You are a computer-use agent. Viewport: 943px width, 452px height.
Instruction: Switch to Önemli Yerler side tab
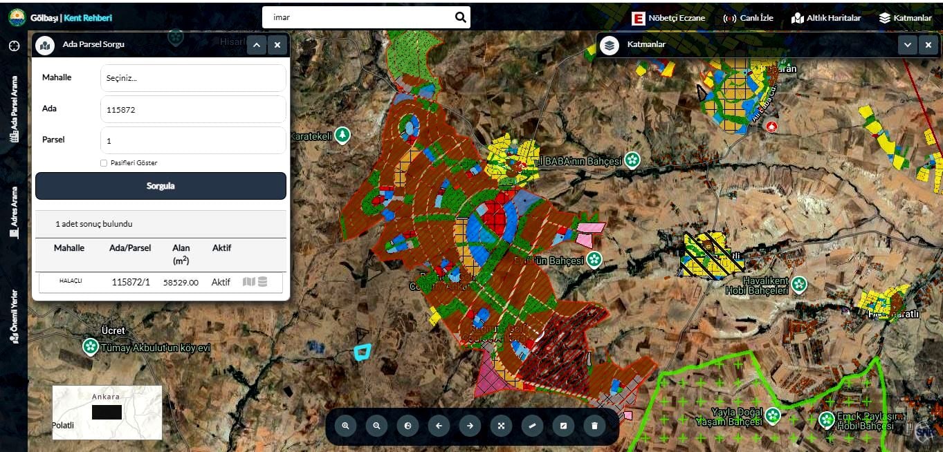14,317
